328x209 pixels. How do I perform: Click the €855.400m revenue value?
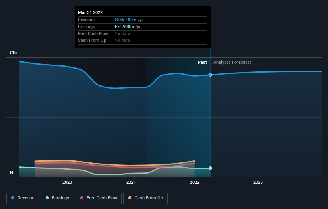[x=125, y=20]
